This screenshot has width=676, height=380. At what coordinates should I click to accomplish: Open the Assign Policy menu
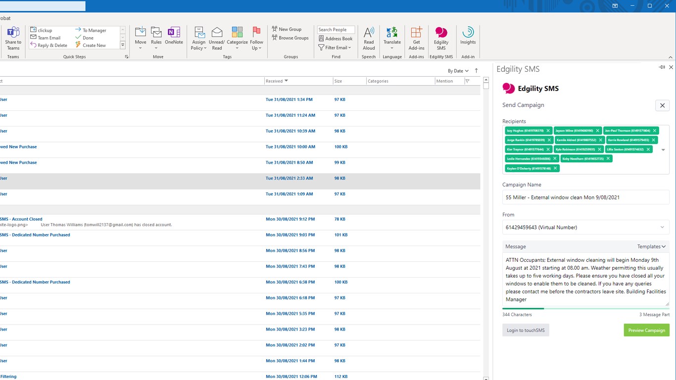click(x=199, y=38)
